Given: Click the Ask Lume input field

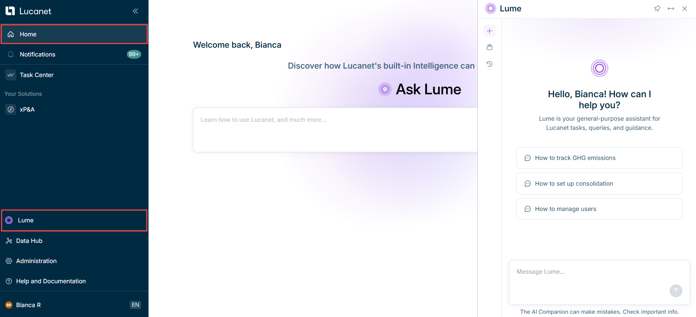Looking at the screenshot, I should [x=335, y=130].
